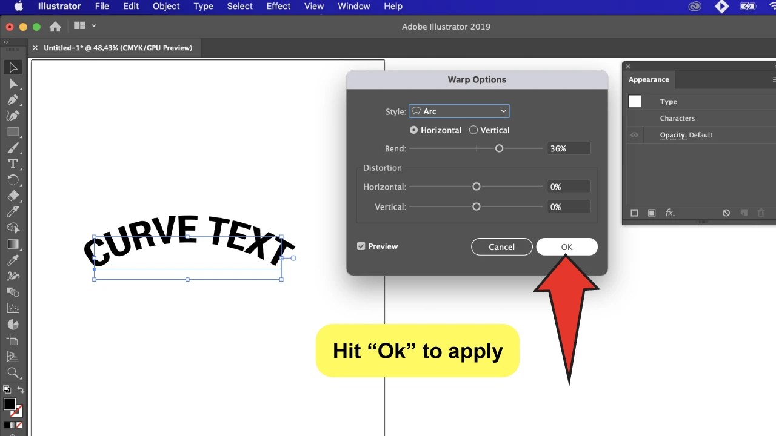
Task: Uncheck the Preview checkbox
Action: 361,246
